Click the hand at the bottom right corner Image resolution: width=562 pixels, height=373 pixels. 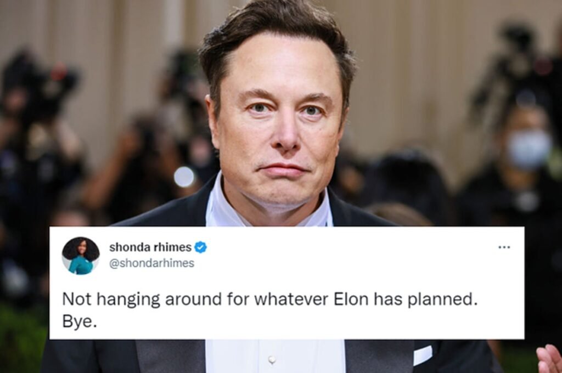pyautogui.click(x=549, y=359)
